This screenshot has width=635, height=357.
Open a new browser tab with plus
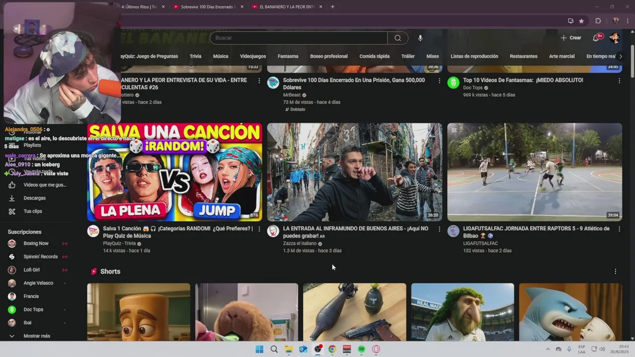pyautogui.click(x=332, y=6)
